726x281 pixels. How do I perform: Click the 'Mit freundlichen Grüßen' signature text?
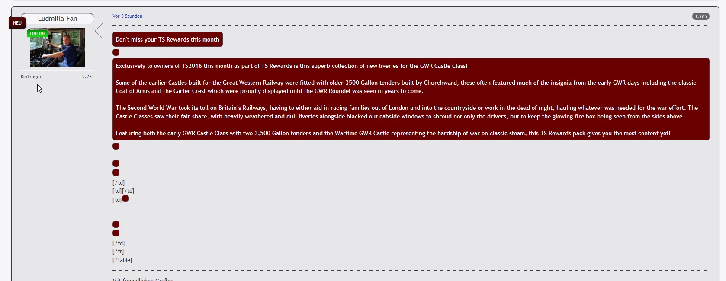pyautogui.click(x=143, y=279)
